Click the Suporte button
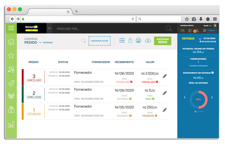The width and height of the screenshot is (225, 144). 212,31
